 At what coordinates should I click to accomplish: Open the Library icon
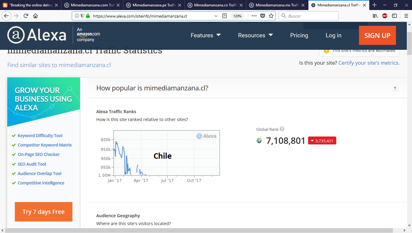[x=375, y=16]
